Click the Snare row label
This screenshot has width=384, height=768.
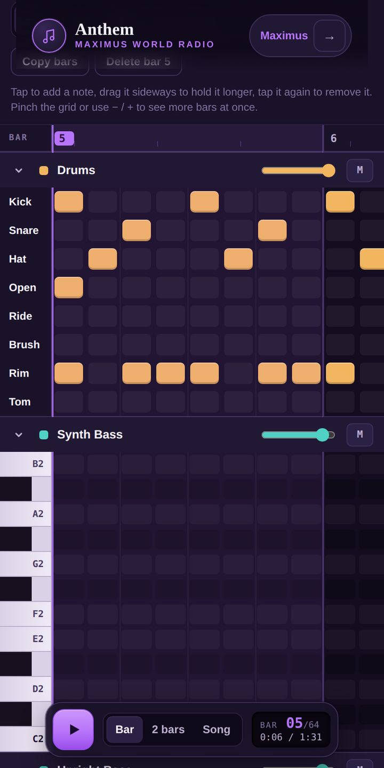pyautogui.click(x=24, y=230)
